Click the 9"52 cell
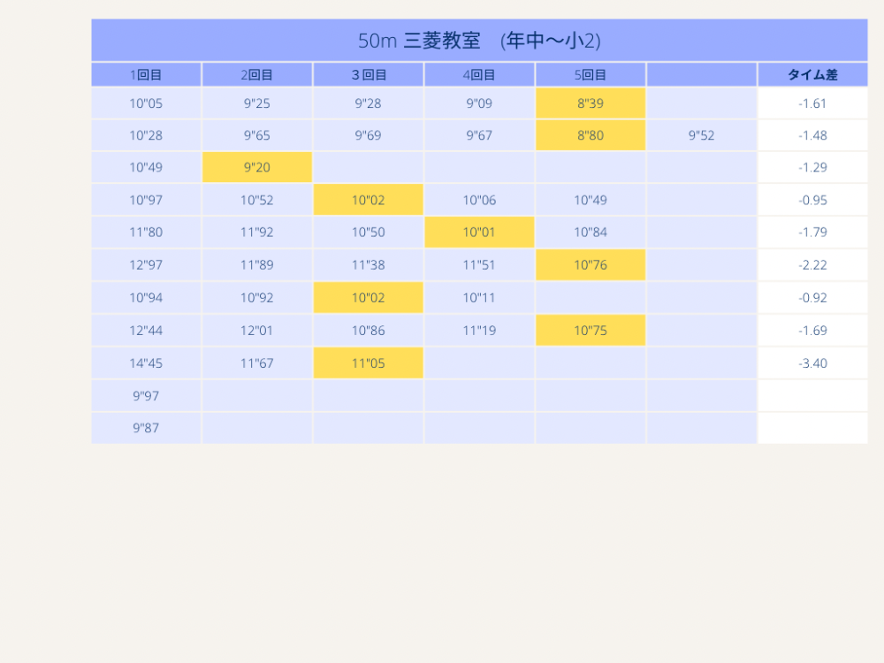 pos(701,136)
